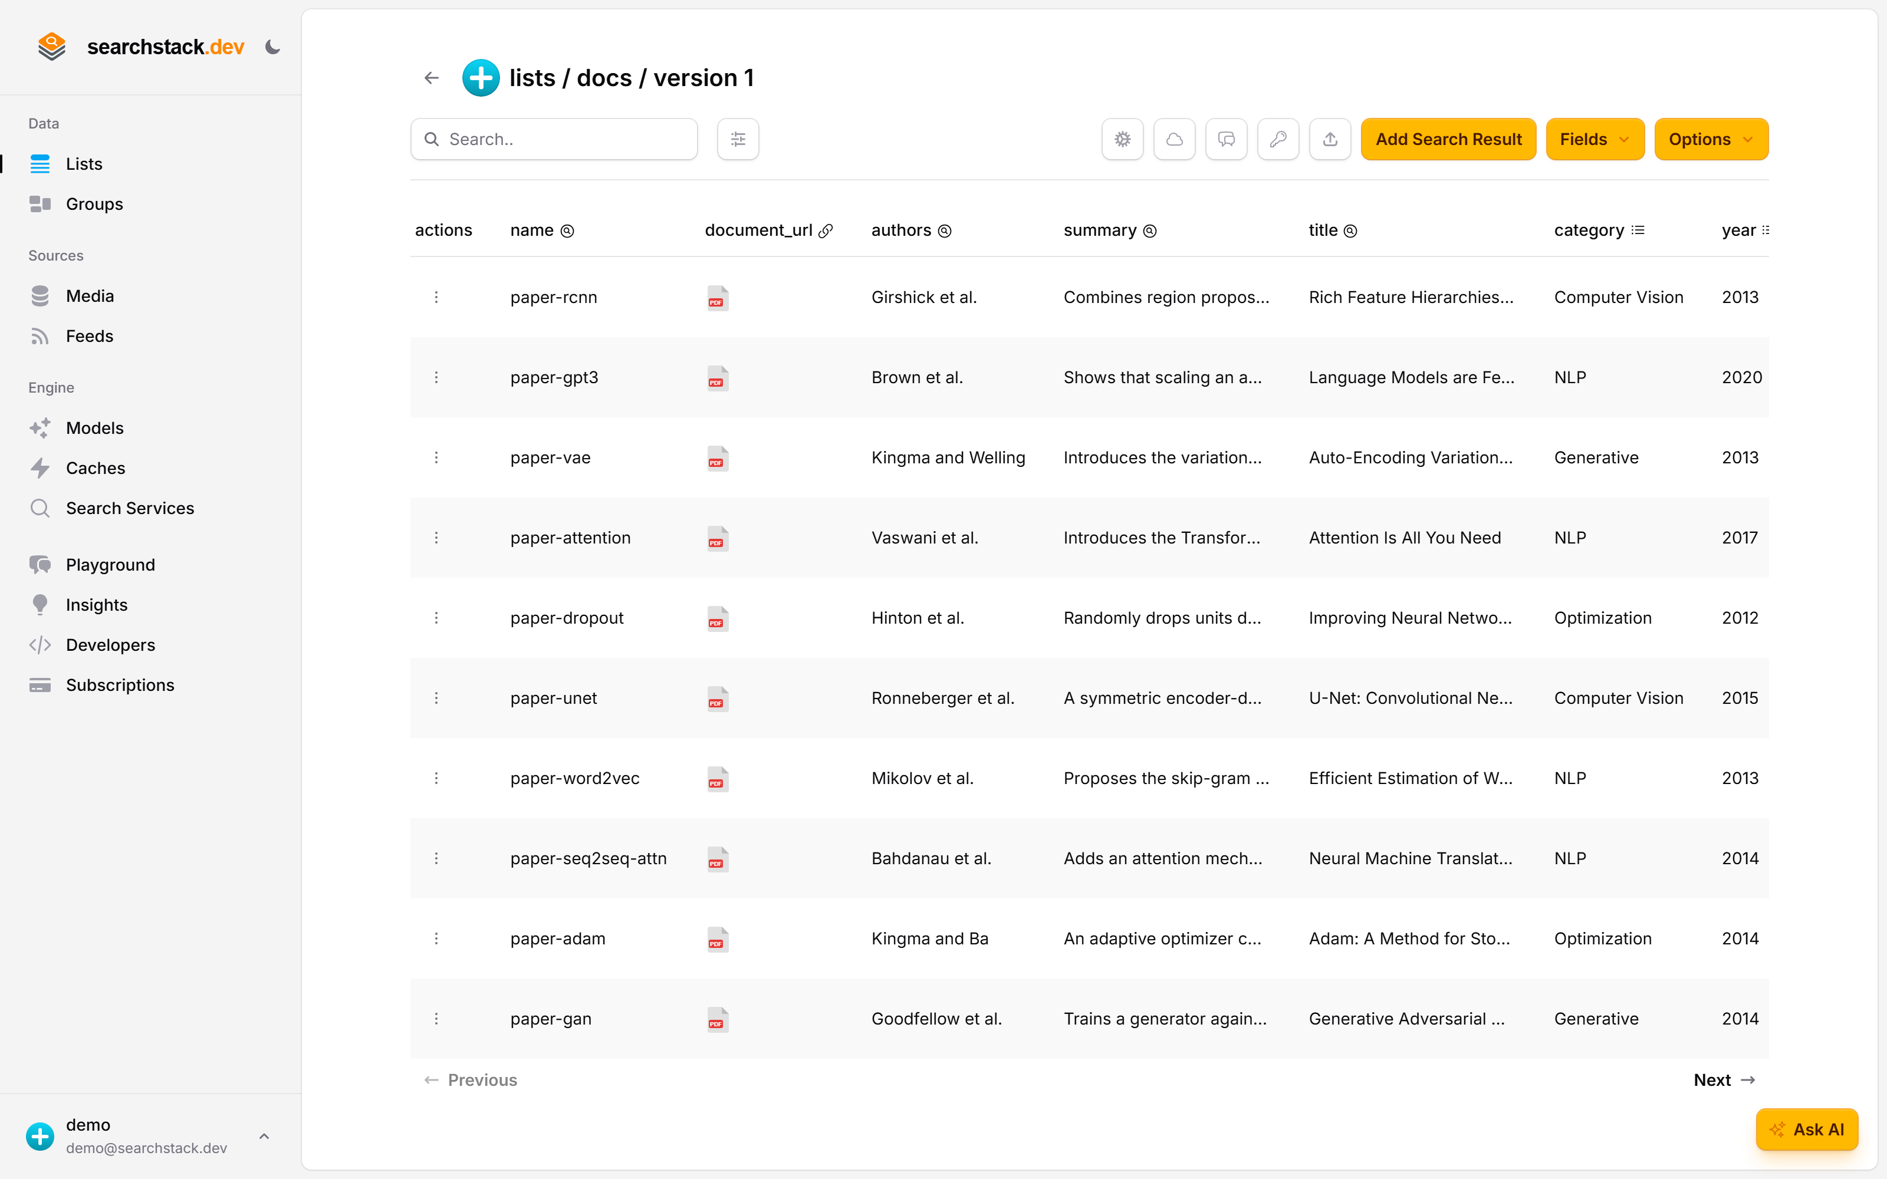Go to the Next page

tap(1724, 1080)
